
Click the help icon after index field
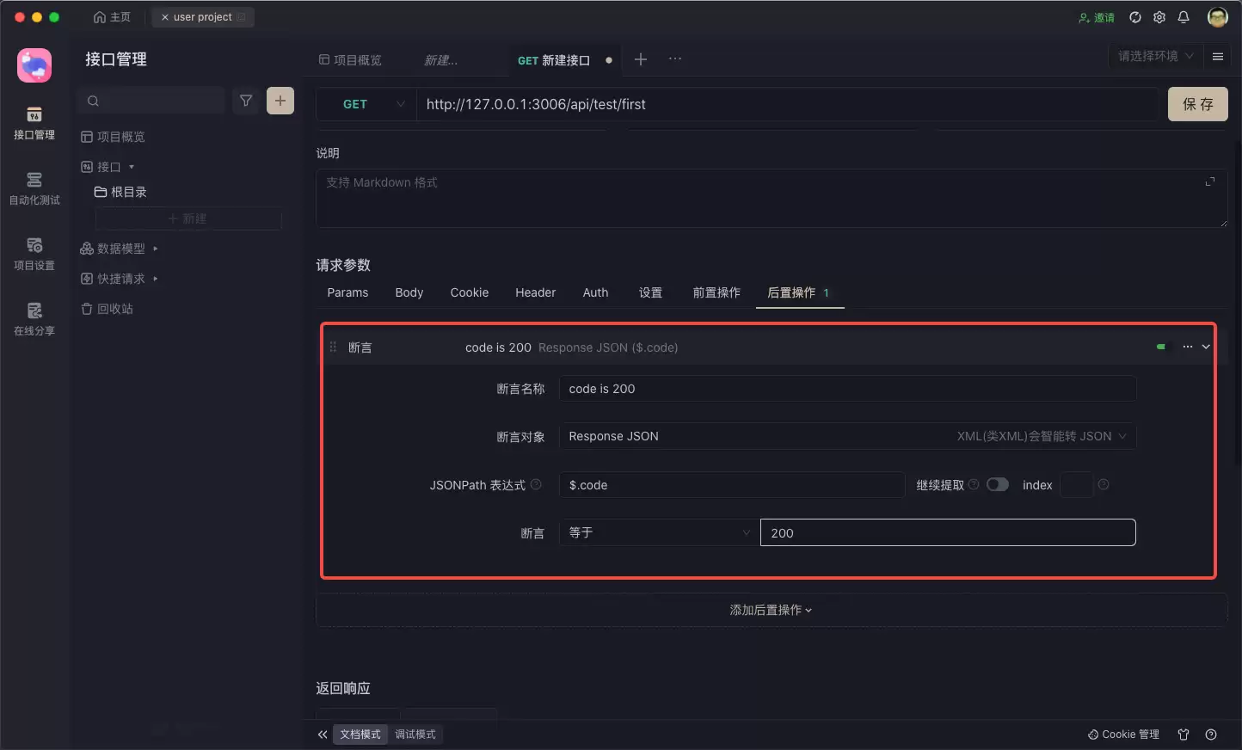(x=1104, y=485)
